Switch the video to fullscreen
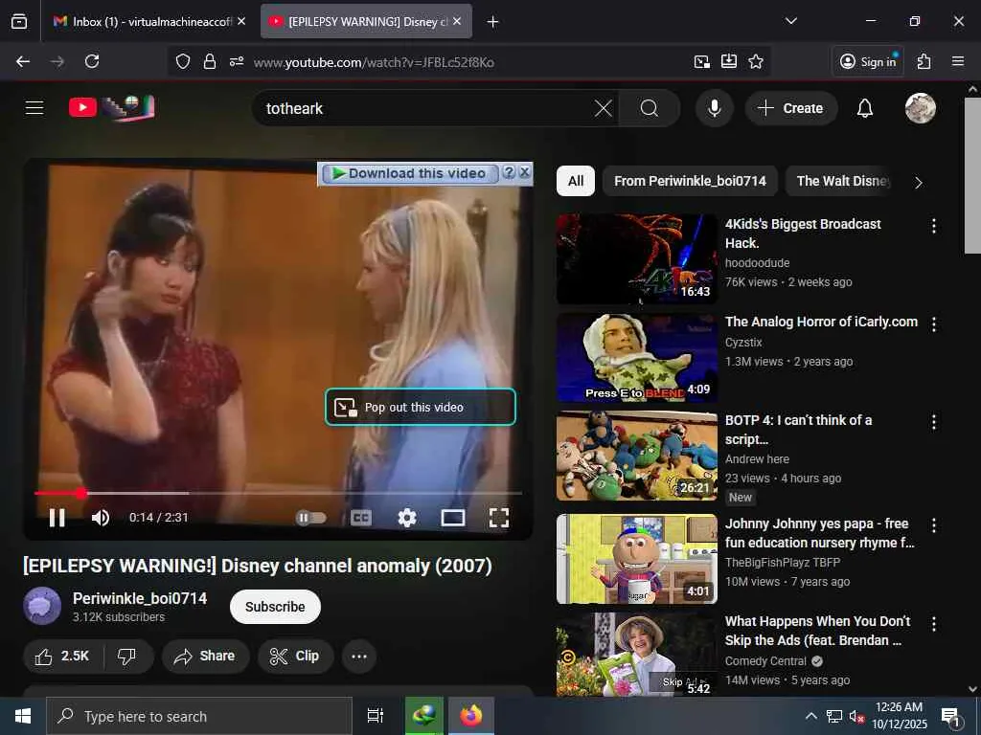Viewport: 981px width, 735px height. [x=498, y=518]
